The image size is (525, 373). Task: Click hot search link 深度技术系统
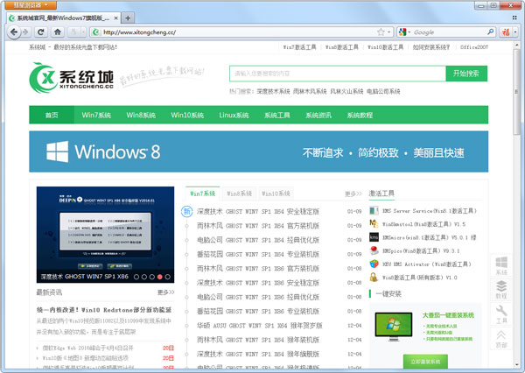pyautogui.click(x=273, y=91)
